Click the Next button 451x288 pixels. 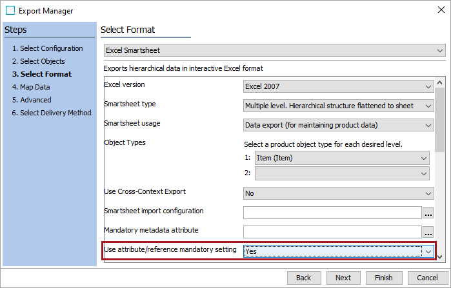(343, 278)
